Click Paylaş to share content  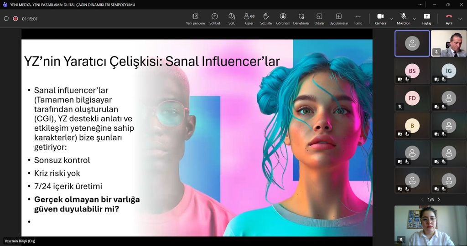click(426, 19)
